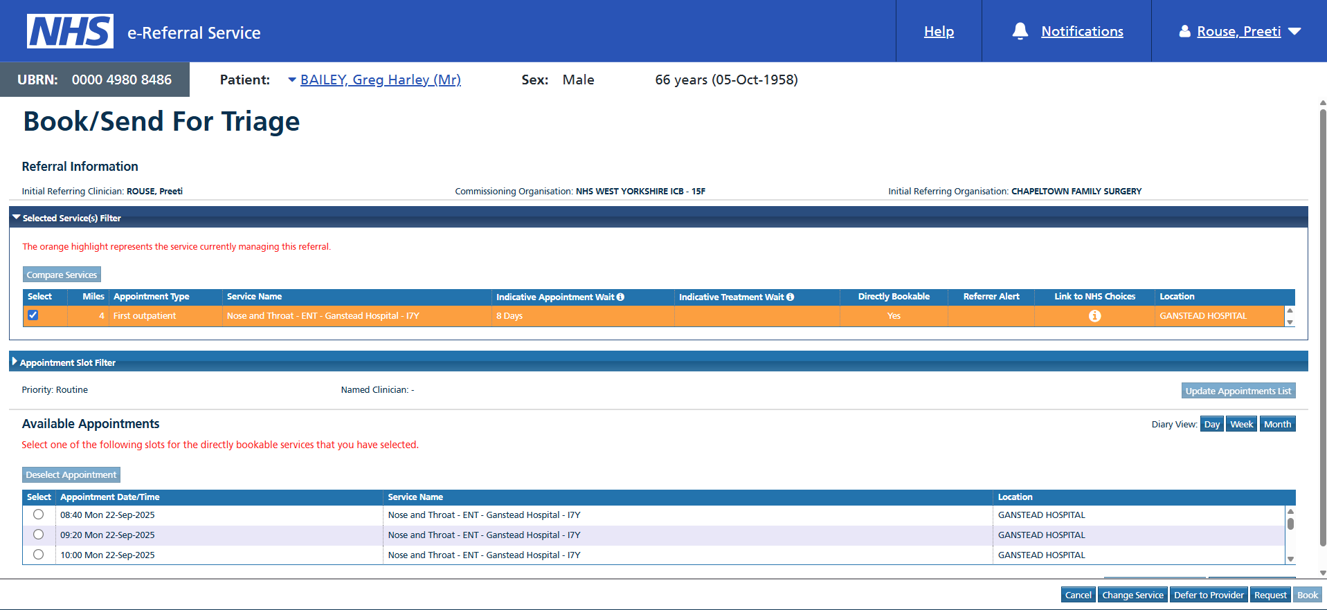Click the services table scroll down arrow
This screenshot has height=610, width=1327.
(x=1290, y=322)
